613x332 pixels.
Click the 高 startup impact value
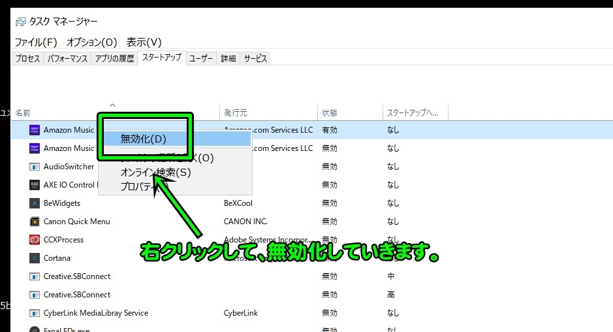coord(390,295)
